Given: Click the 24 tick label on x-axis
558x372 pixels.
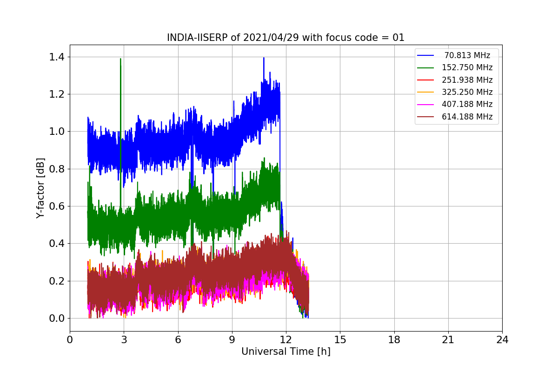Looking at the screenshot, I should pyautogui.click(x=502, y=339).
